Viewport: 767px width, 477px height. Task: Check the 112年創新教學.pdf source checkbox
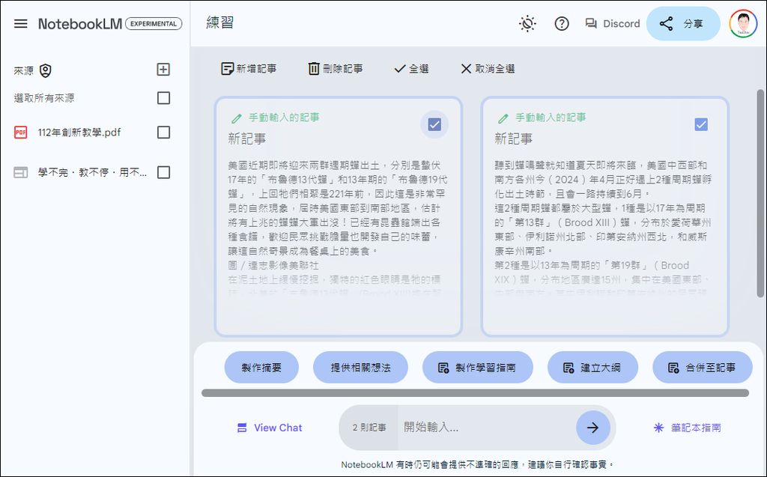(x=163, y=133)
